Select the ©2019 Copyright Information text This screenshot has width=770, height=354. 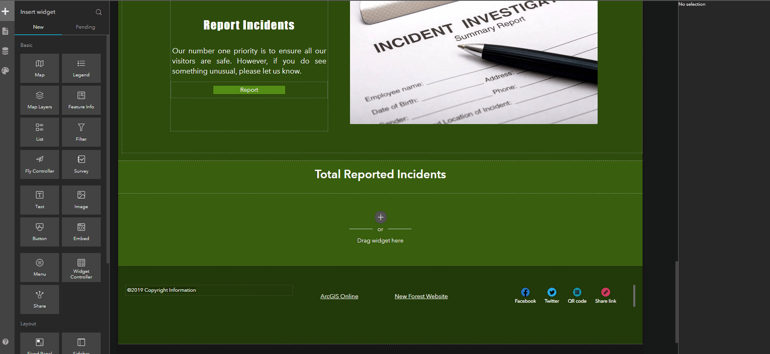coord(161,290)
